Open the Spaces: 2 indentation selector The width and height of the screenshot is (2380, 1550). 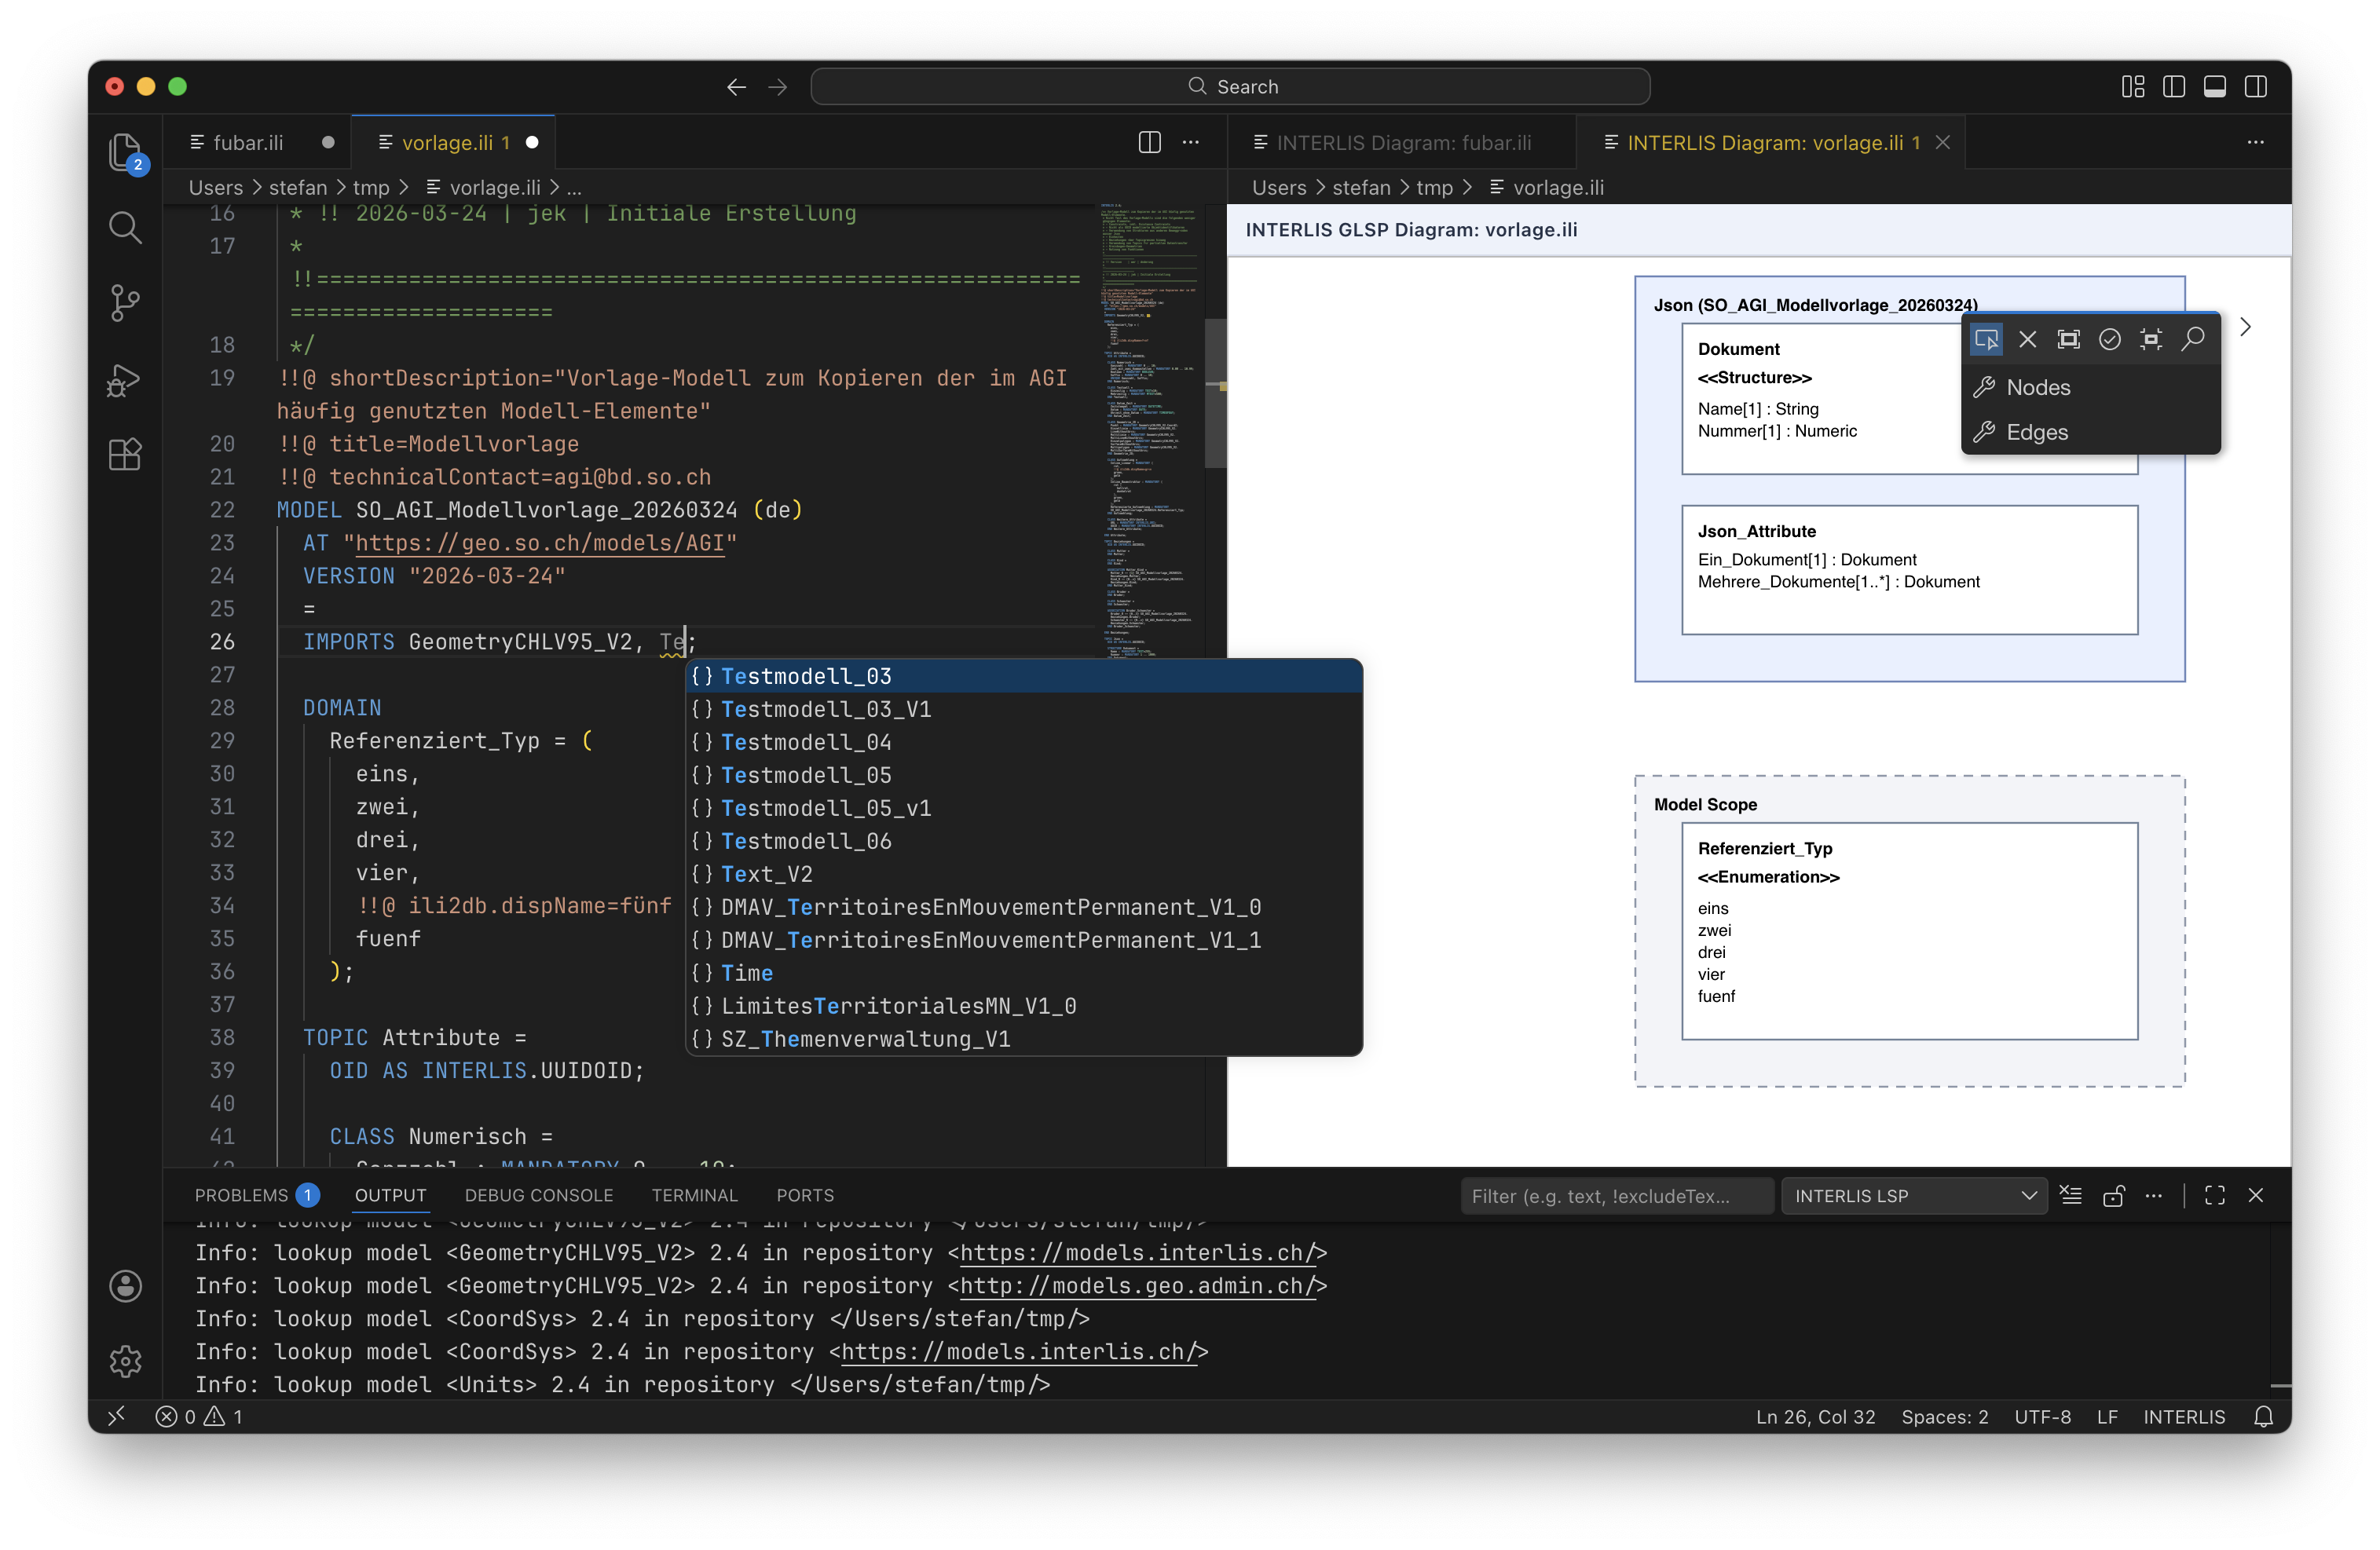[x=1944, y=1416]
